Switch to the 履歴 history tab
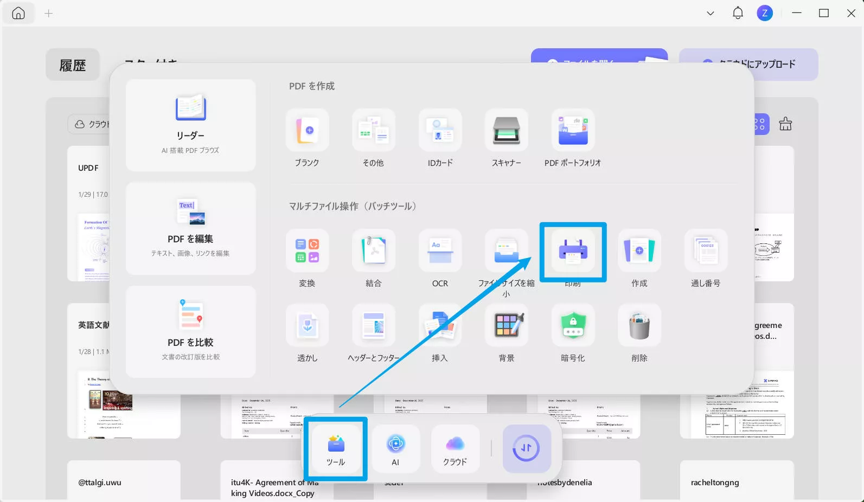 click(x=73, y=65)
